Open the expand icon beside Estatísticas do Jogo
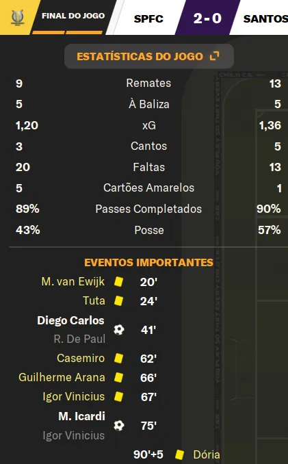The height and width of the screenshot is (464, 288). pyautogui.click(x=215, y=56)
